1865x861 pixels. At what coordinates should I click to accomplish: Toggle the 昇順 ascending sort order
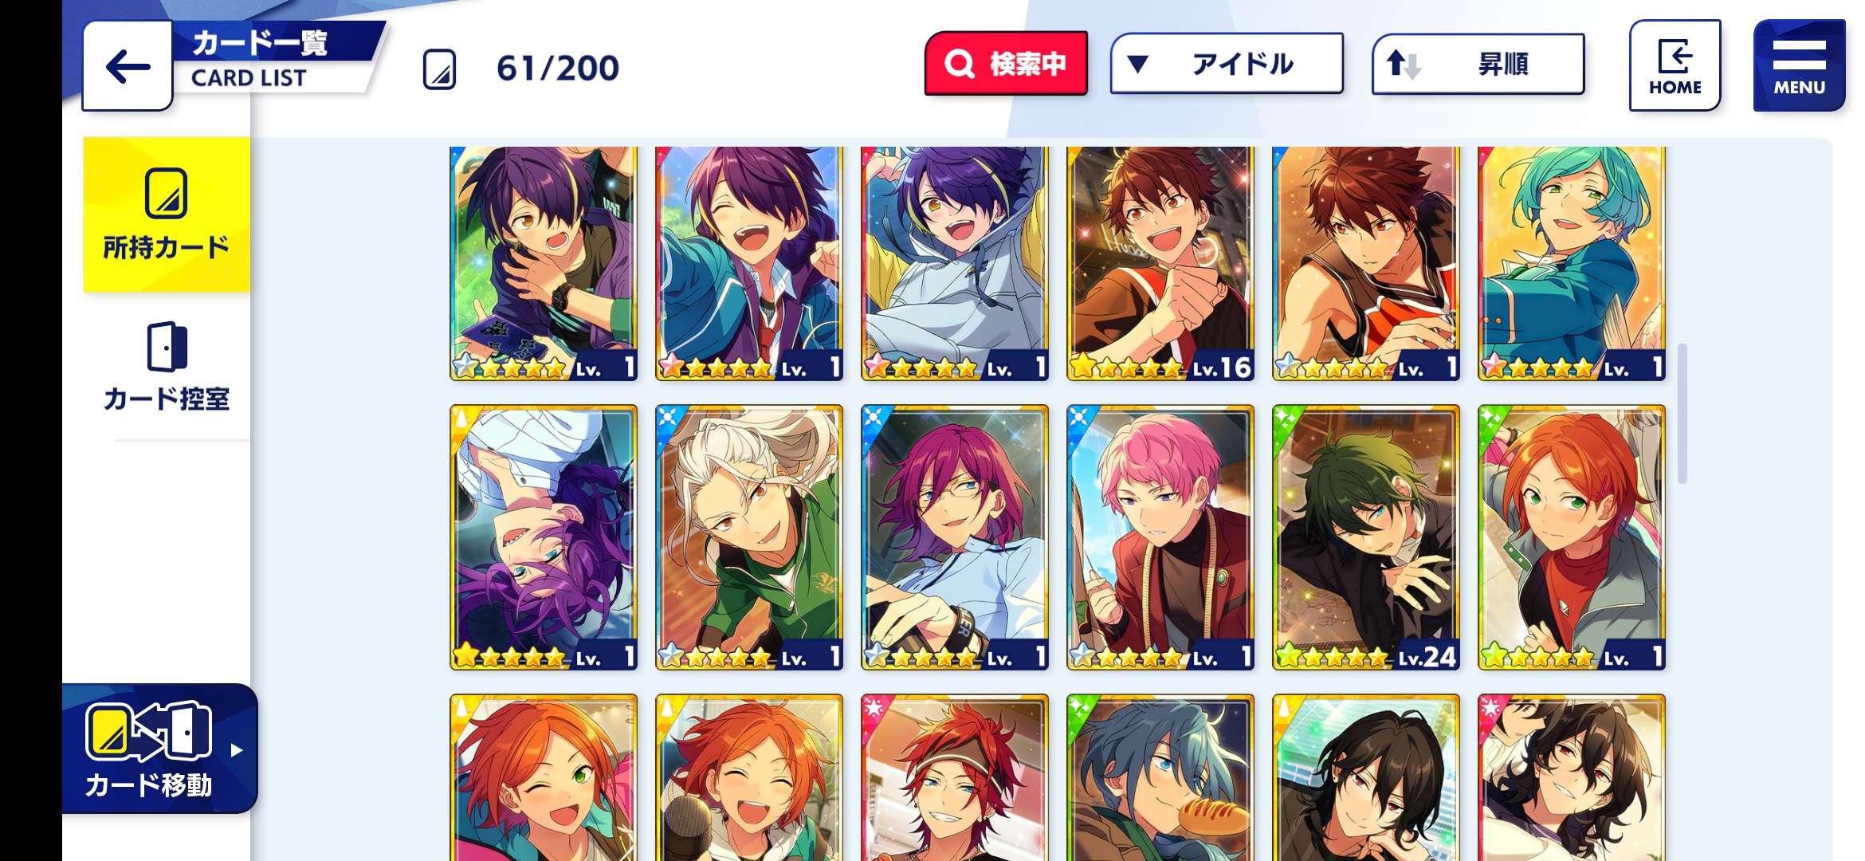[x=1478, y=64]
